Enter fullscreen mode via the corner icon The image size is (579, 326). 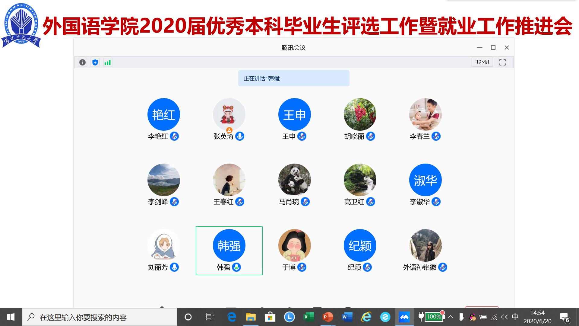click(502, 62)
